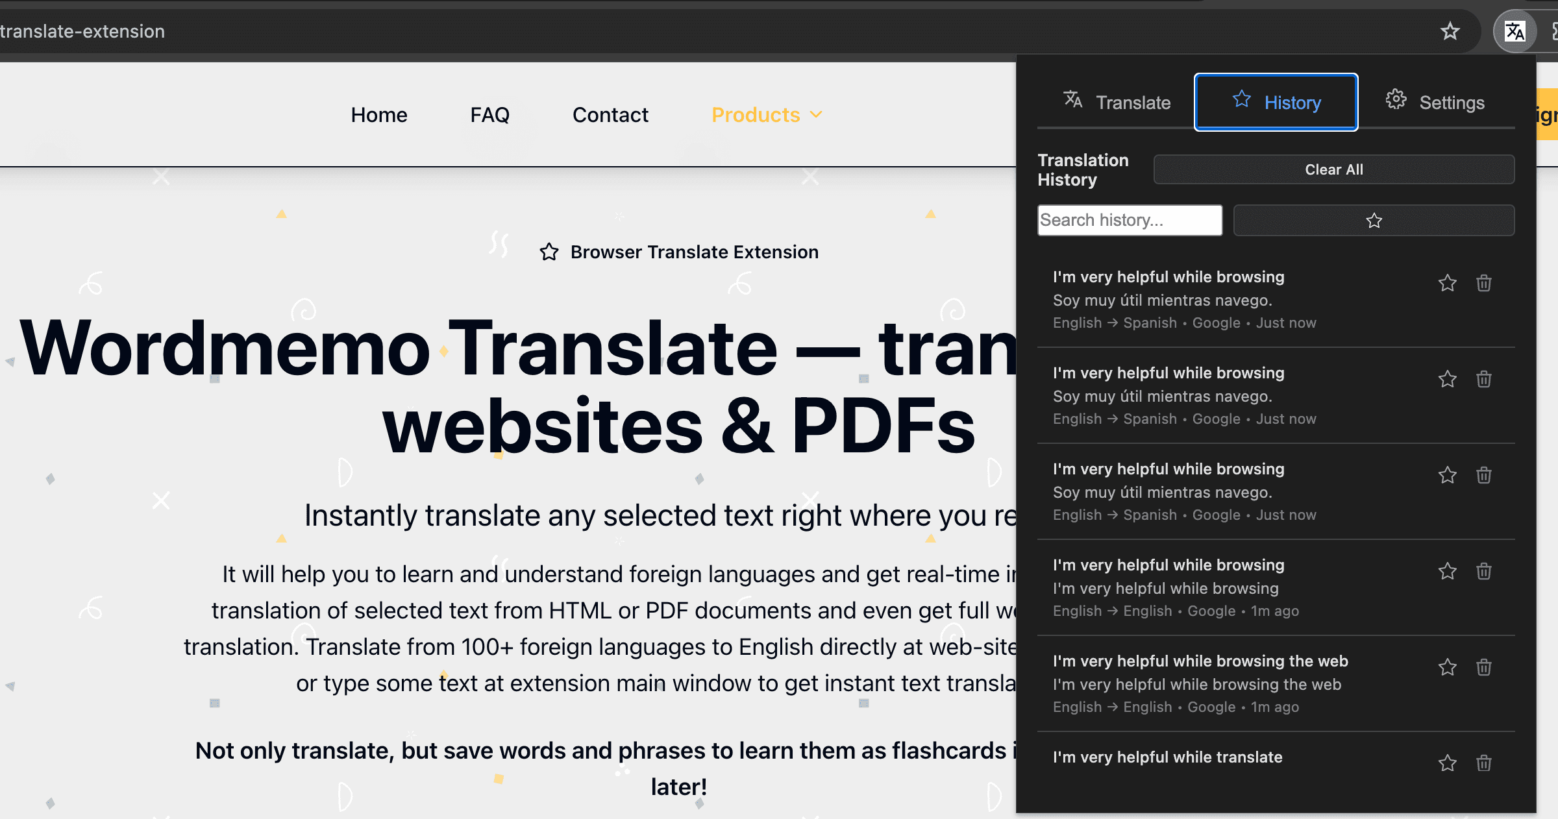1558x819 pixels.
Task: Open the FAQ page link
Action: point(489,114)
